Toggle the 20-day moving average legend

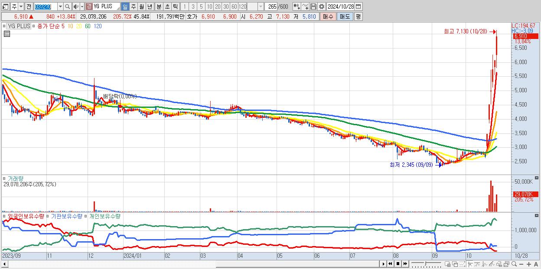coord(79,26)
